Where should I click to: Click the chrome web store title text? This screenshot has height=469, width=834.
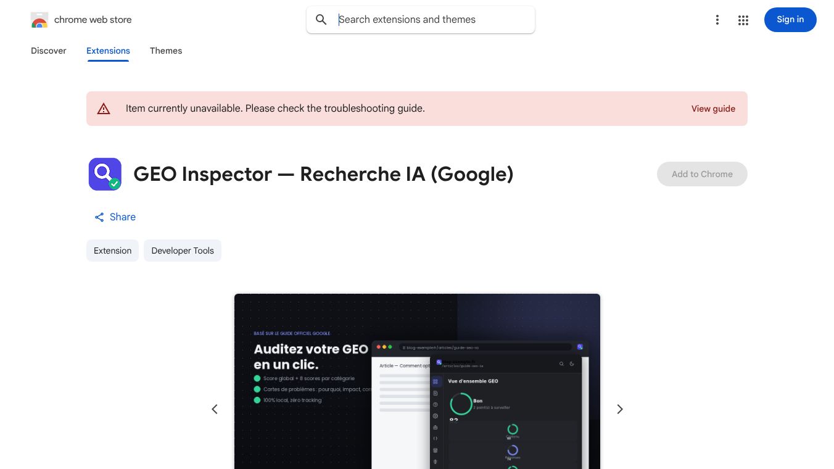coord(93,20)
